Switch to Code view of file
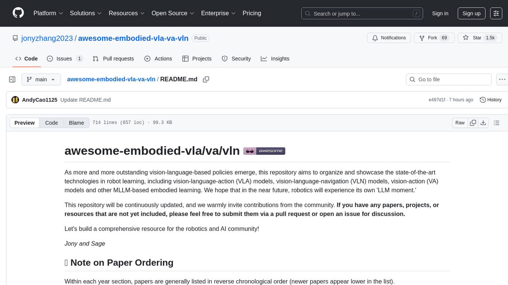The width and height of the screenshot is (508, 285). [x=52, y=123]
